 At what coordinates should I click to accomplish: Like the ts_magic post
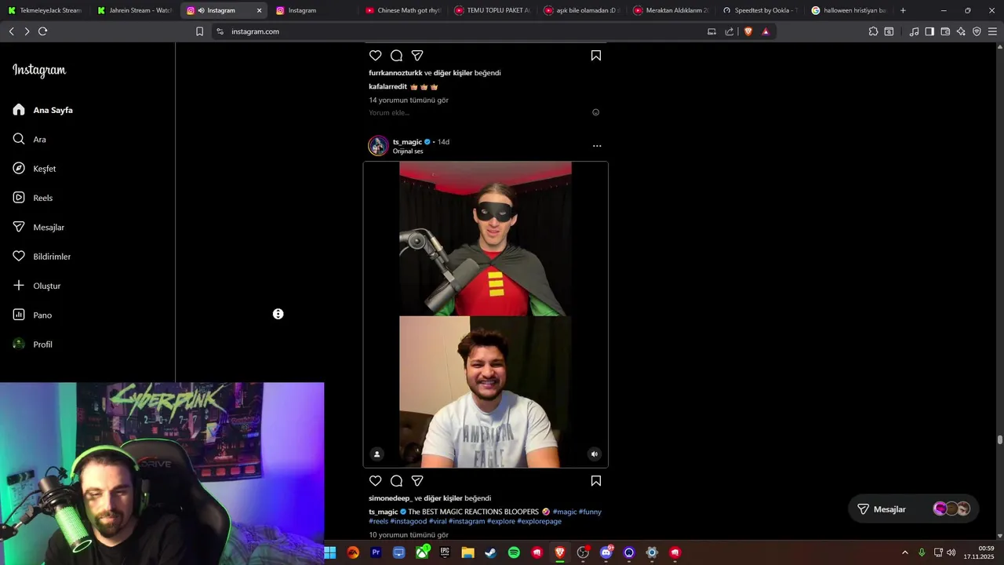pos(375,481)
